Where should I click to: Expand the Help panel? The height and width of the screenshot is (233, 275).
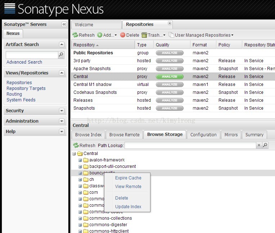pyautogui.click(x=62, y=131)
